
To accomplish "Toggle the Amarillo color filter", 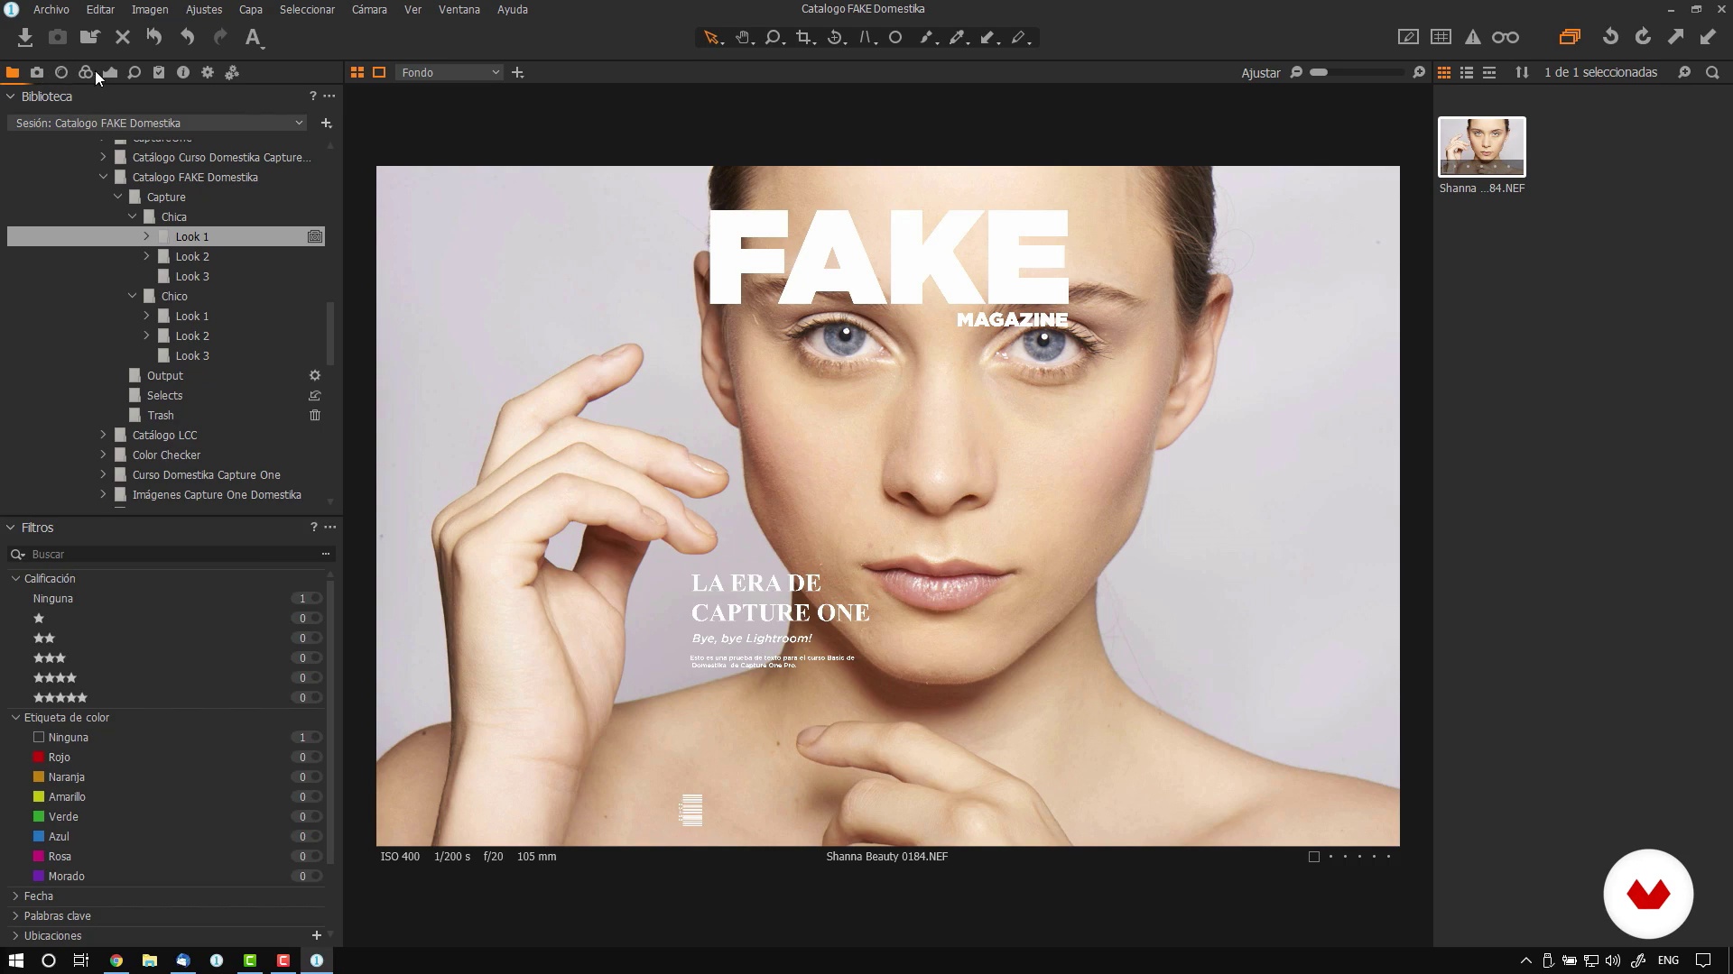I will (309, 796).
